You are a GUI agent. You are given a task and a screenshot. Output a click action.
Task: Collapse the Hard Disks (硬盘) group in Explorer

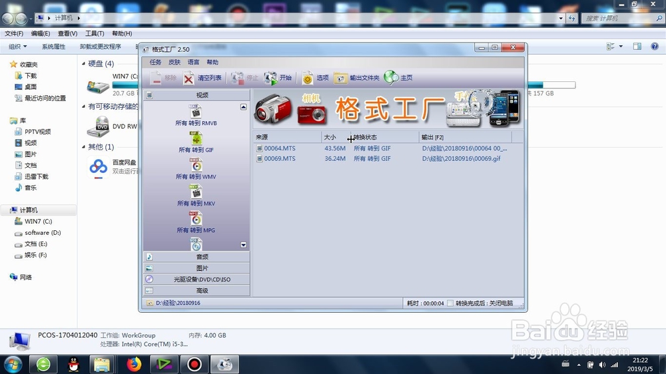[x=84, y=64]
